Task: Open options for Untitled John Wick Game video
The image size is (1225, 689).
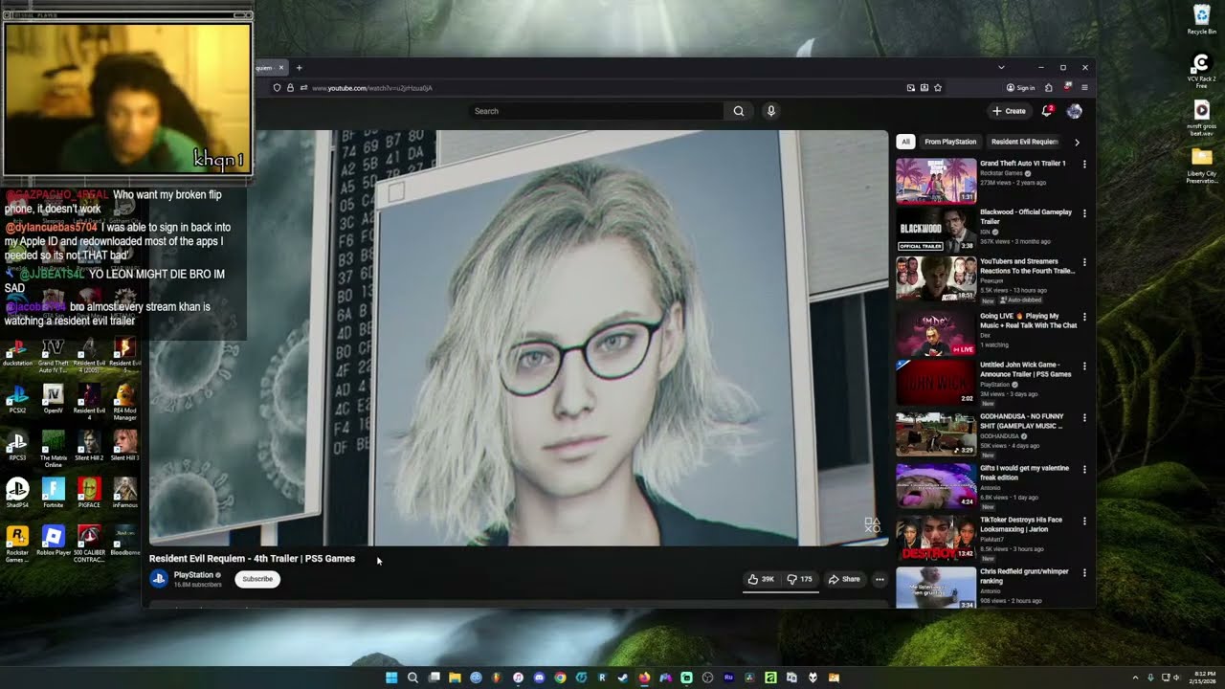Action: click(x=1084, y=366)
